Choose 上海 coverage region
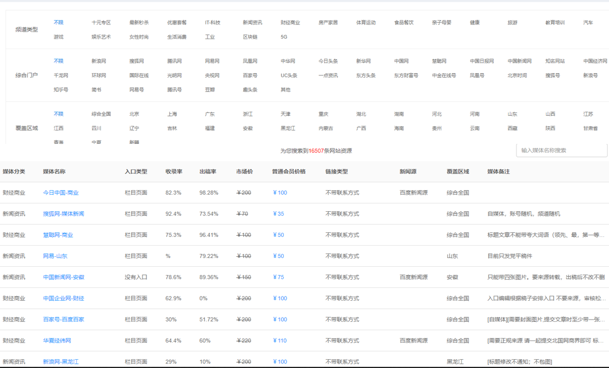609x368 pixels. [172, 114]
